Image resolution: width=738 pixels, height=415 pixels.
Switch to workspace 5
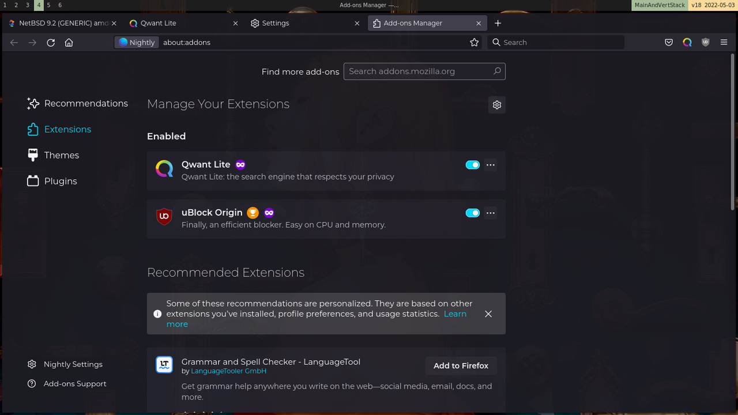(49, 5)
